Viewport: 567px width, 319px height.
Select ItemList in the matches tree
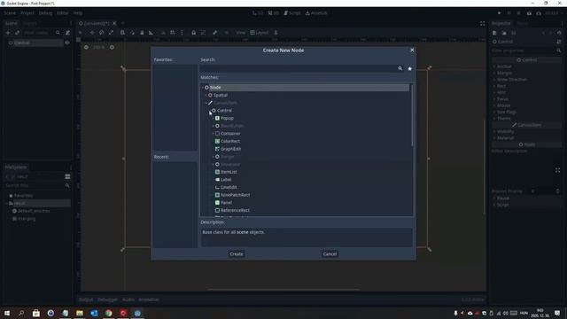point(229,172)
